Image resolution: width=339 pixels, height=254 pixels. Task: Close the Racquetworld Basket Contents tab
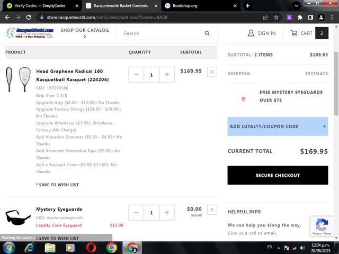pyautogui.click(x=156, y=6)
